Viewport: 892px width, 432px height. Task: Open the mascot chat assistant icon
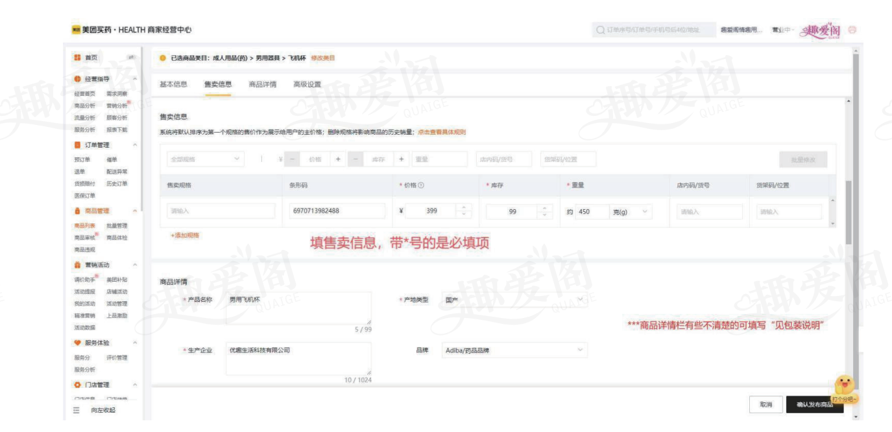[844, 385]
